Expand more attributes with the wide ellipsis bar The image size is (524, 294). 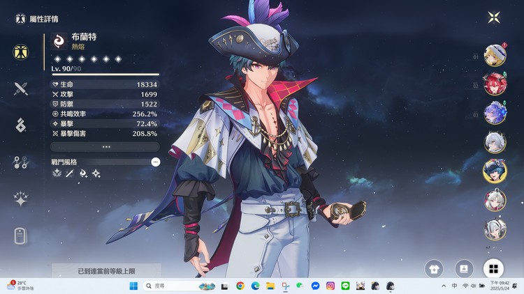105,147
